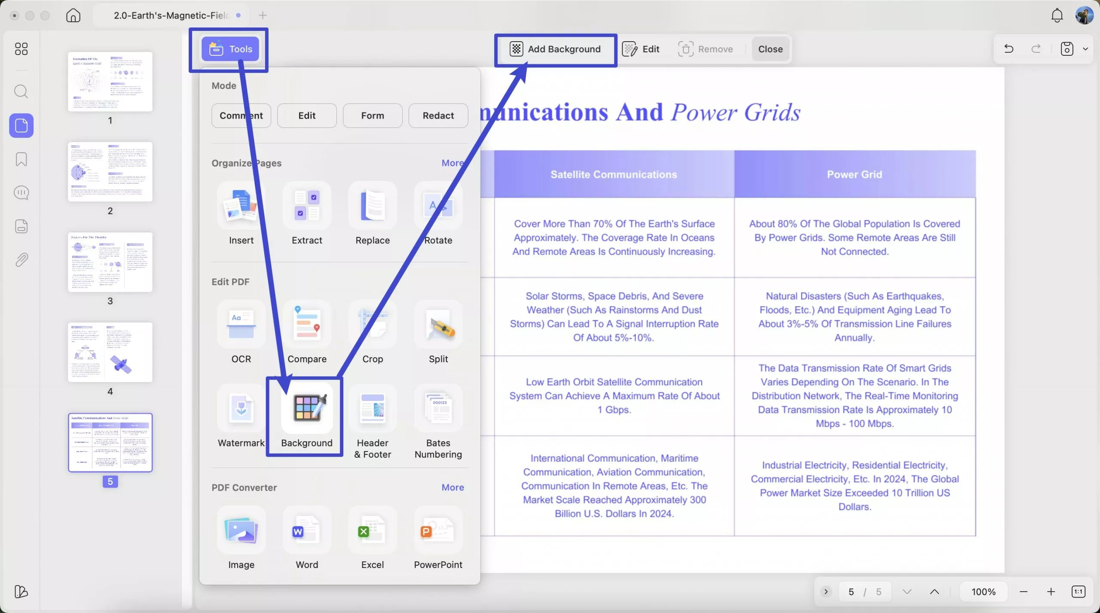Select the 2.0-Earth's-Magnetic-Field document tab
The width and height of the screenshot is (1100, 613).
point(172,15)
